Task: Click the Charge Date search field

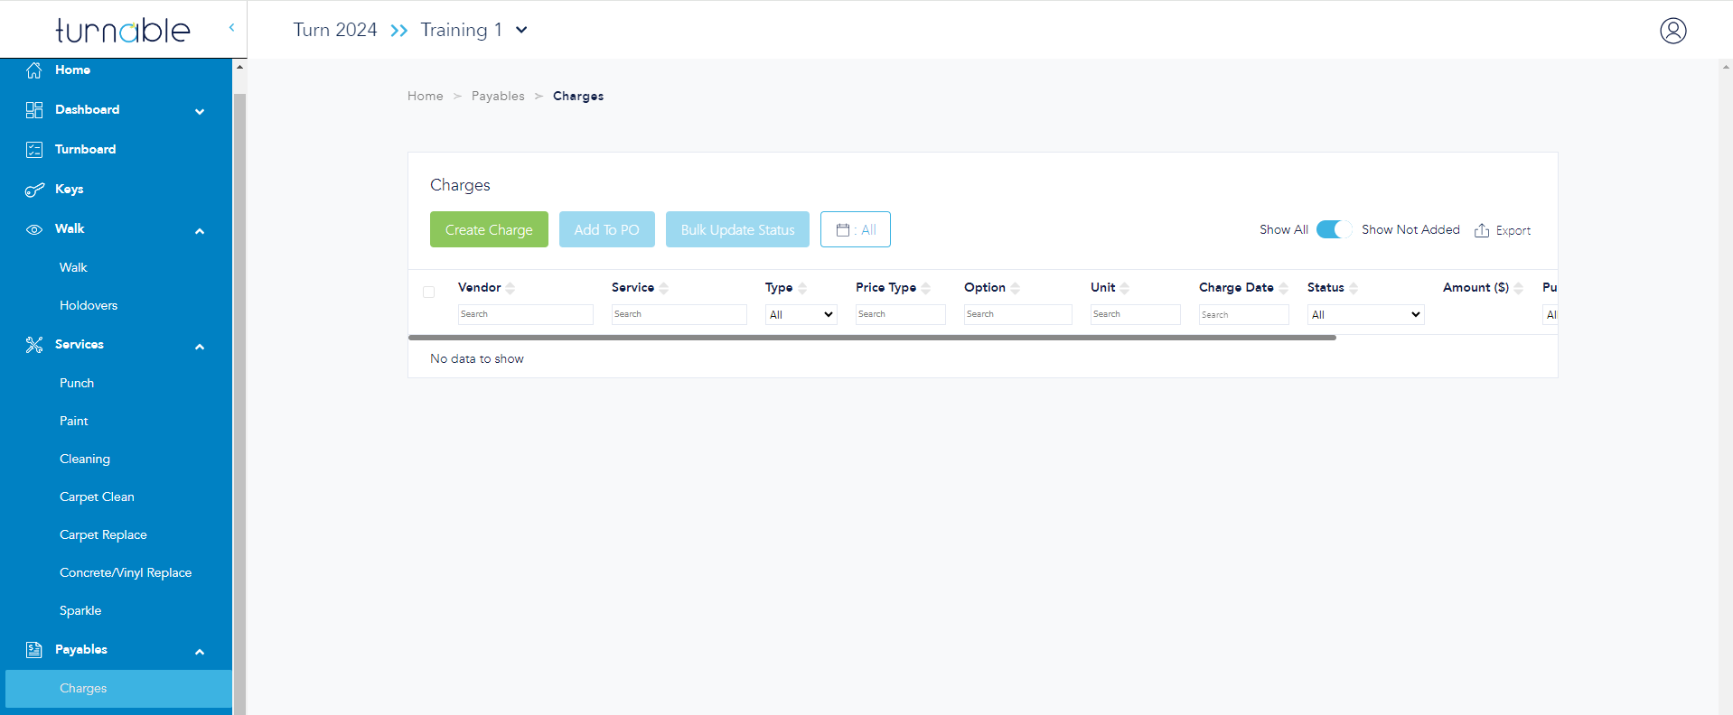Action: [1243, 314]
